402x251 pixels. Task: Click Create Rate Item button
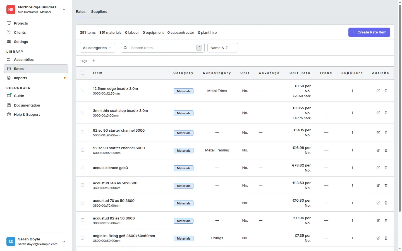[369, 32]
